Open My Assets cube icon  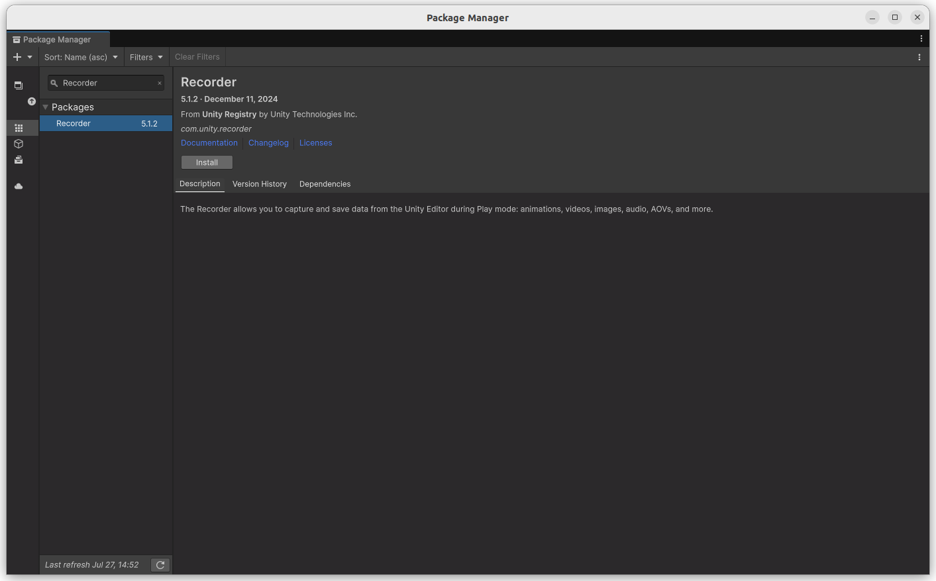coord(19,144)
